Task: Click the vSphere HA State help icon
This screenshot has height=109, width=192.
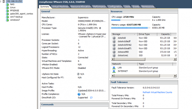Action: (x=78, y=74)
